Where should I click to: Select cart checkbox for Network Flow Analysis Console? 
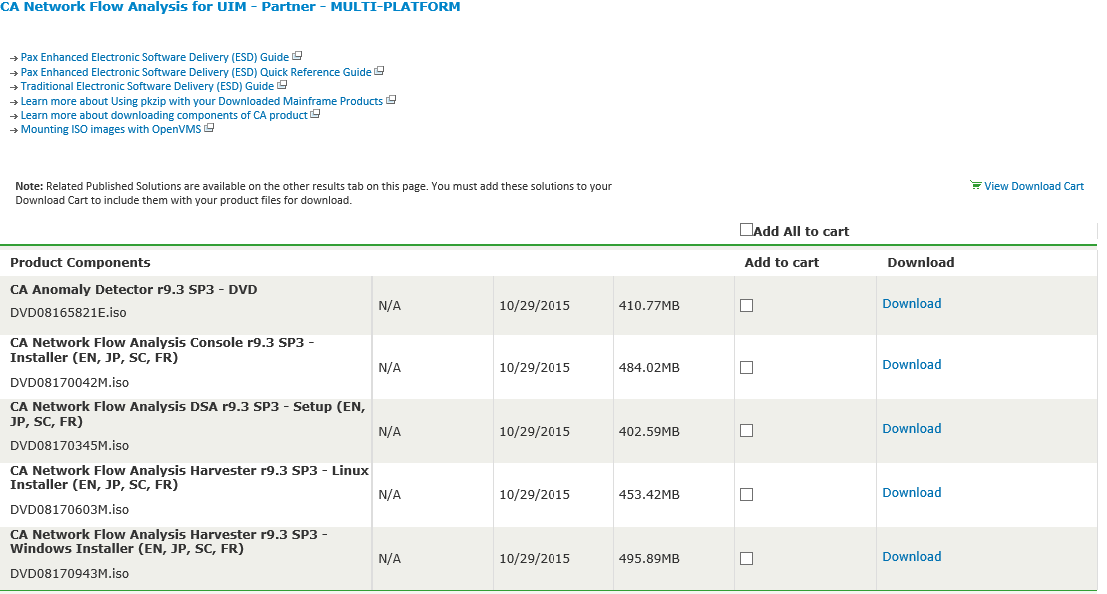click(747, 368)
